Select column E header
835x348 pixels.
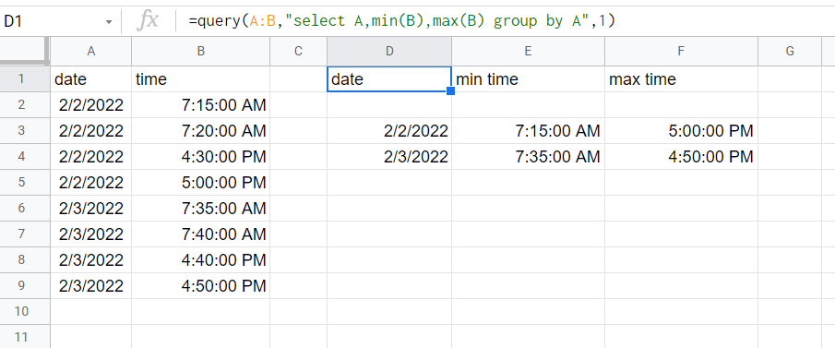[529, 51]
